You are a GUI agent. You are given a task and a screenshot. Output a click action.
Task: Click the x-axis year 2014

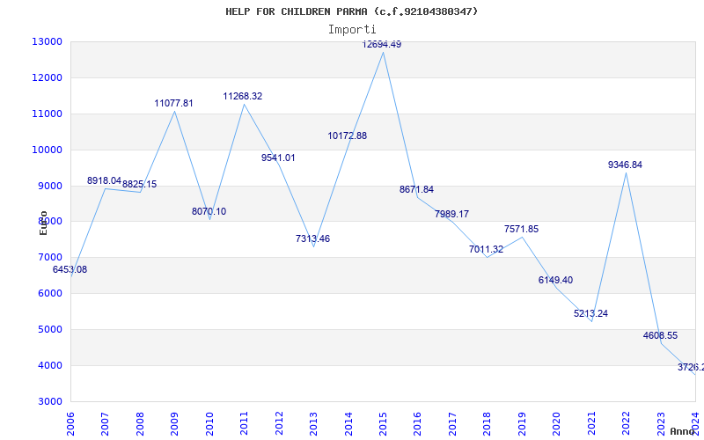pos(348,423)
